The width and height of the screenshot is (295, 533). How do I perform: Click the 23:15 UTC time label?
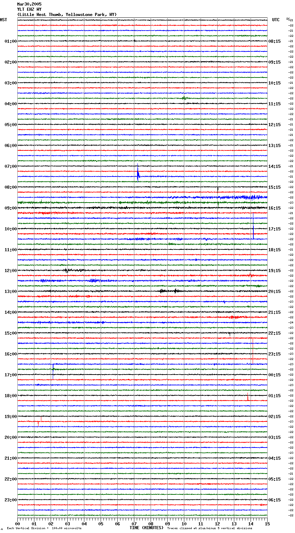[275, 354]
